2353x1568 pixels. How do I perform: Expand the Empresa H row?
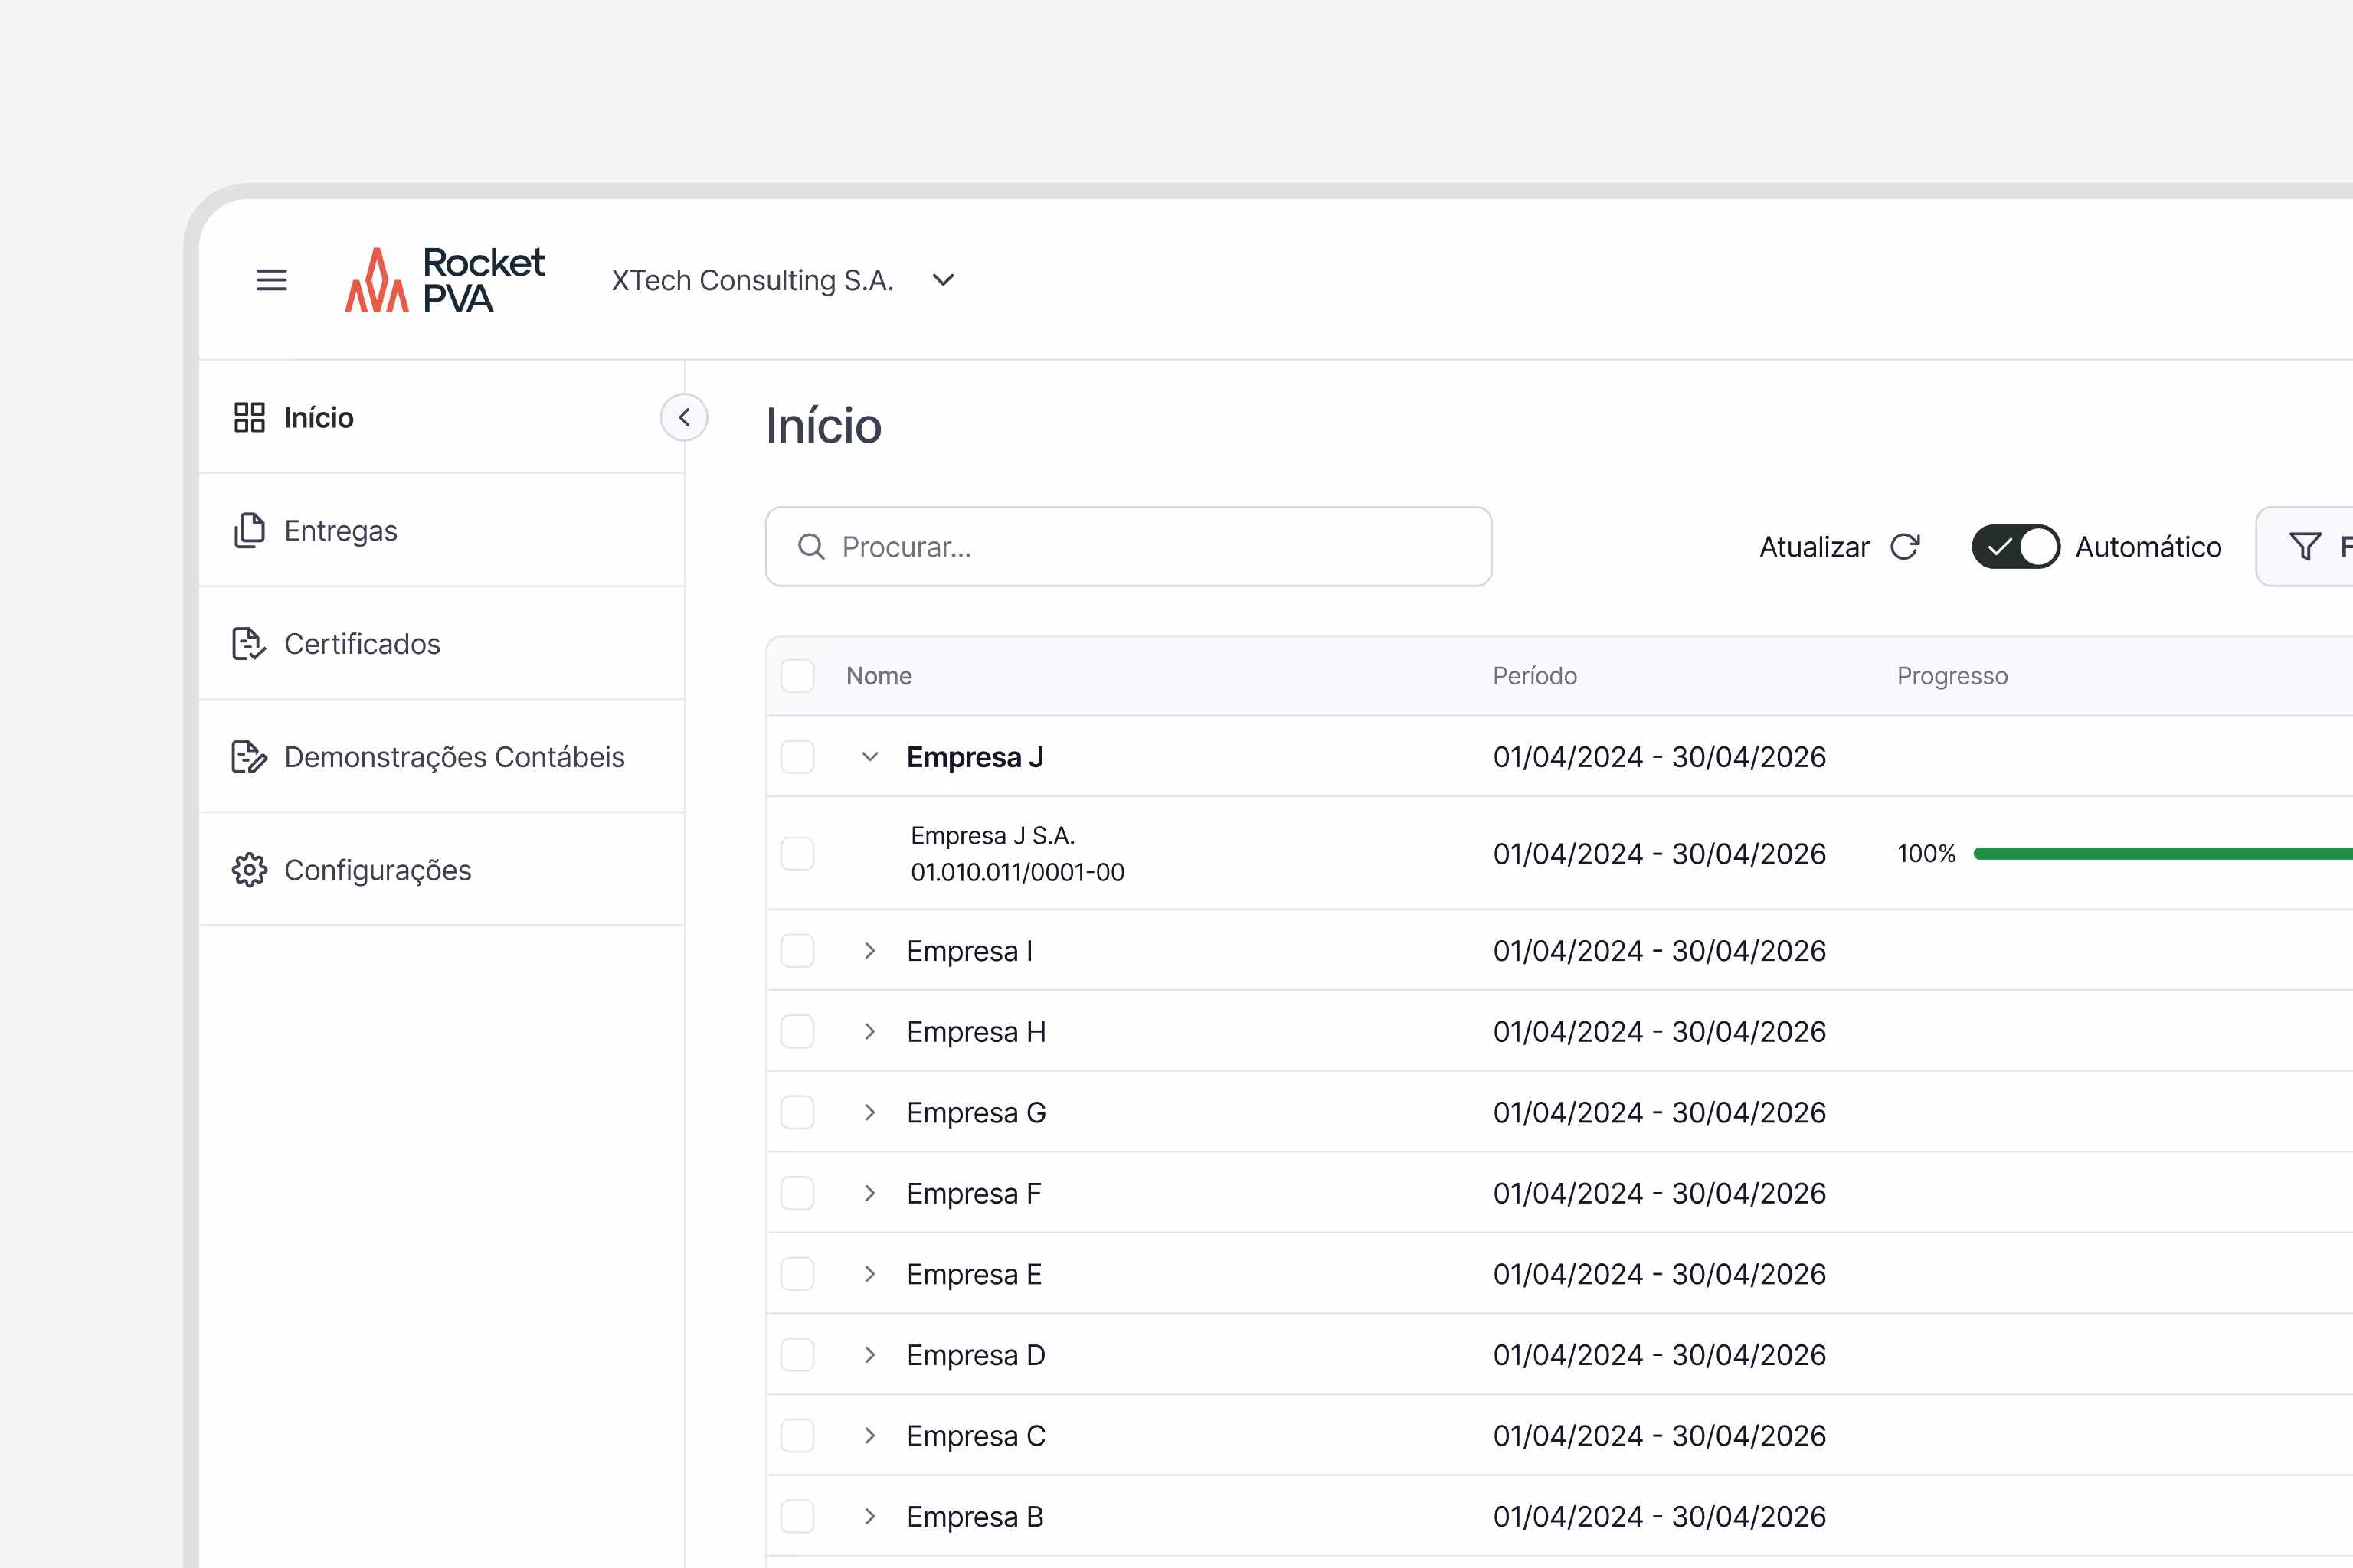tap(869, 1032)
